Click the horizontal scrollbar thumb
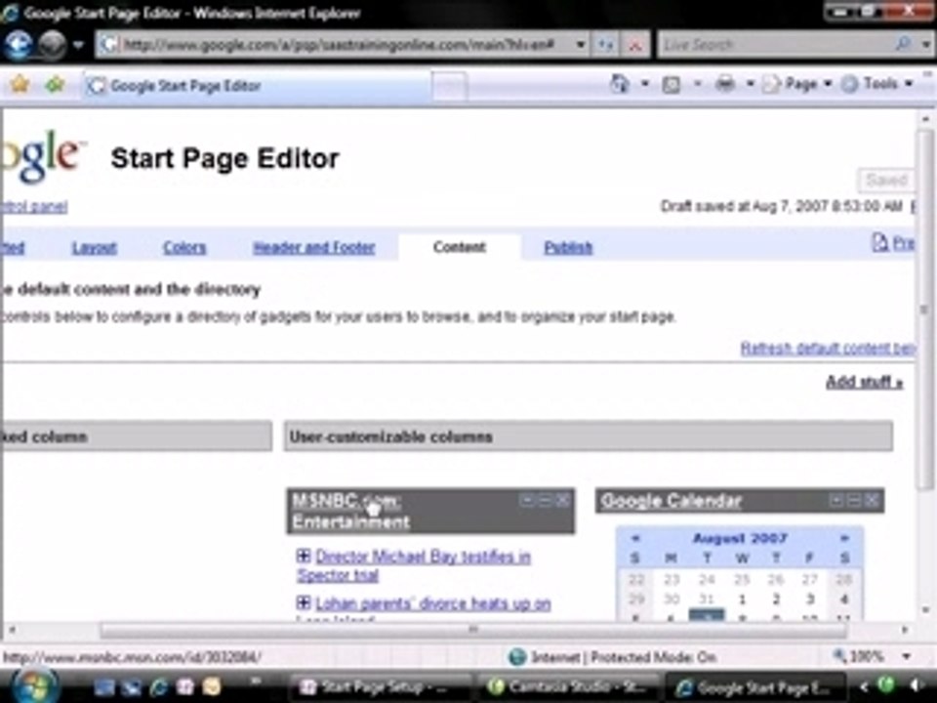 473,630
